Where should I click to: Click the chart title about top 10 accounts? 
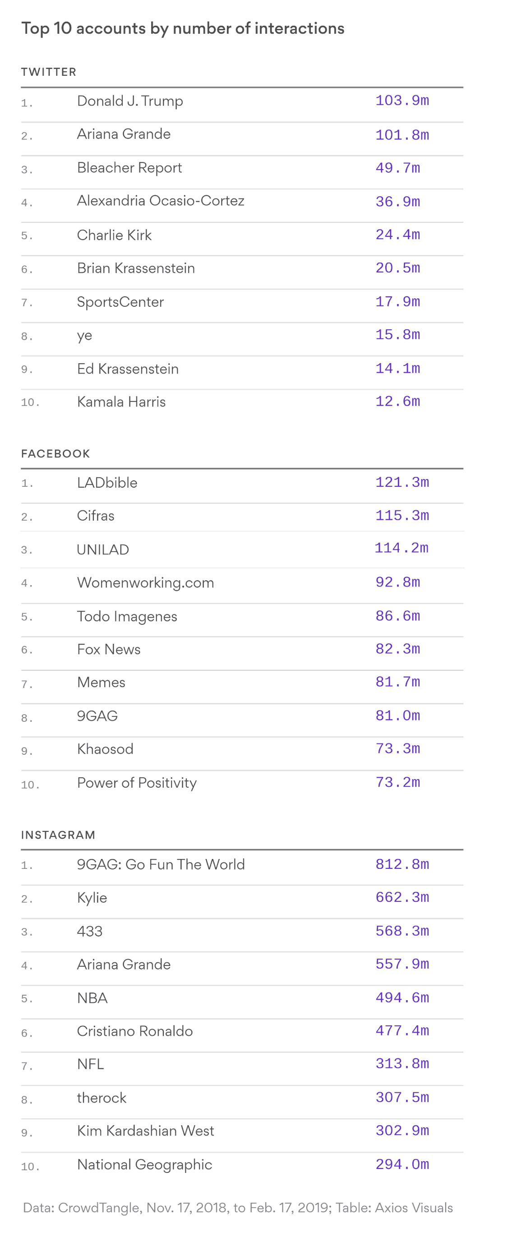(183, 28)
